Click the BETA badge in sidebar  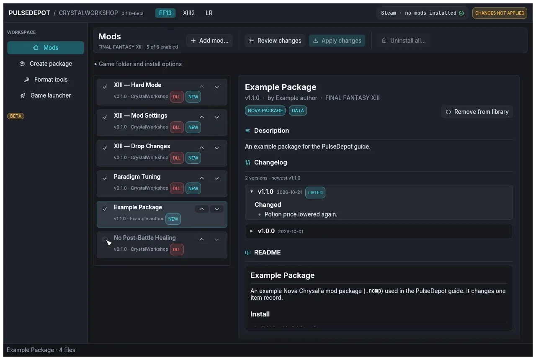click(x=15, y=116)
